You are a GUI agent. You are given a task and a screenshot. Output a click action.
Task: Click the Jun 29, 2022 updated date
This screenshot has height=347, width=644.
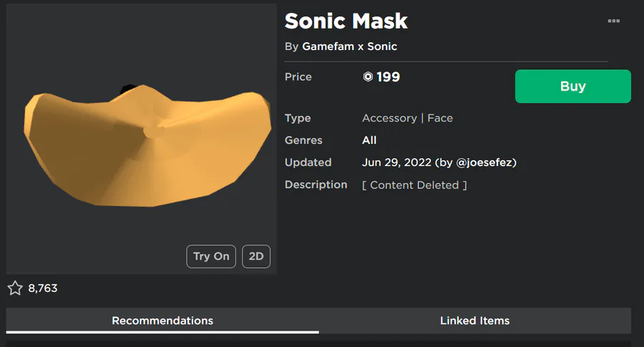[396, 162]
